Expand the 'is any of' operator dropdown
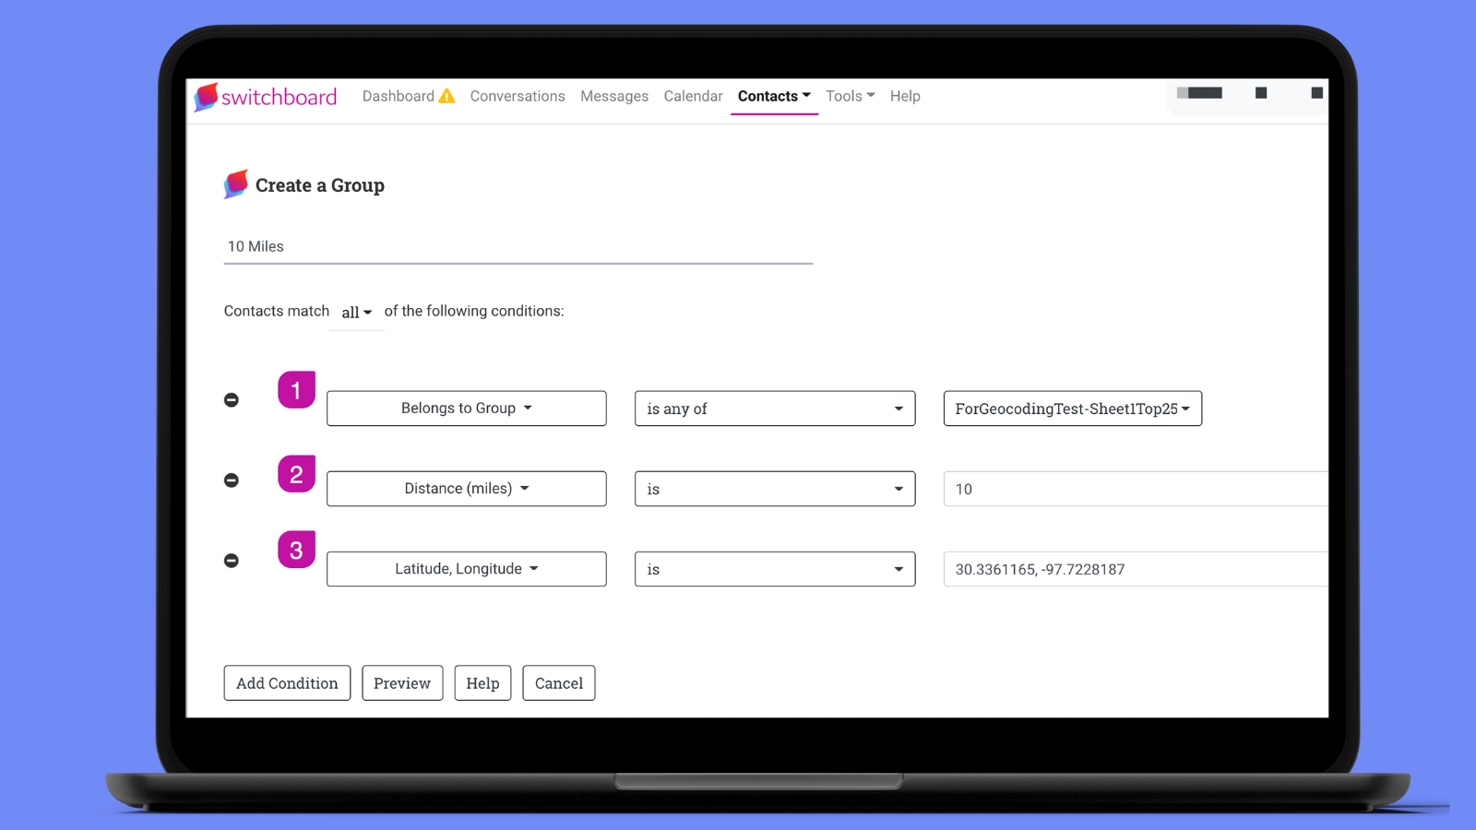The width and height of the screenshot is (1476, 830). coord(774,408)
